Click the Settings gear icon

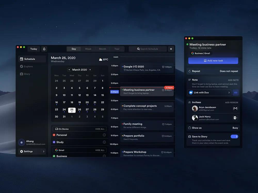point(22,151)
